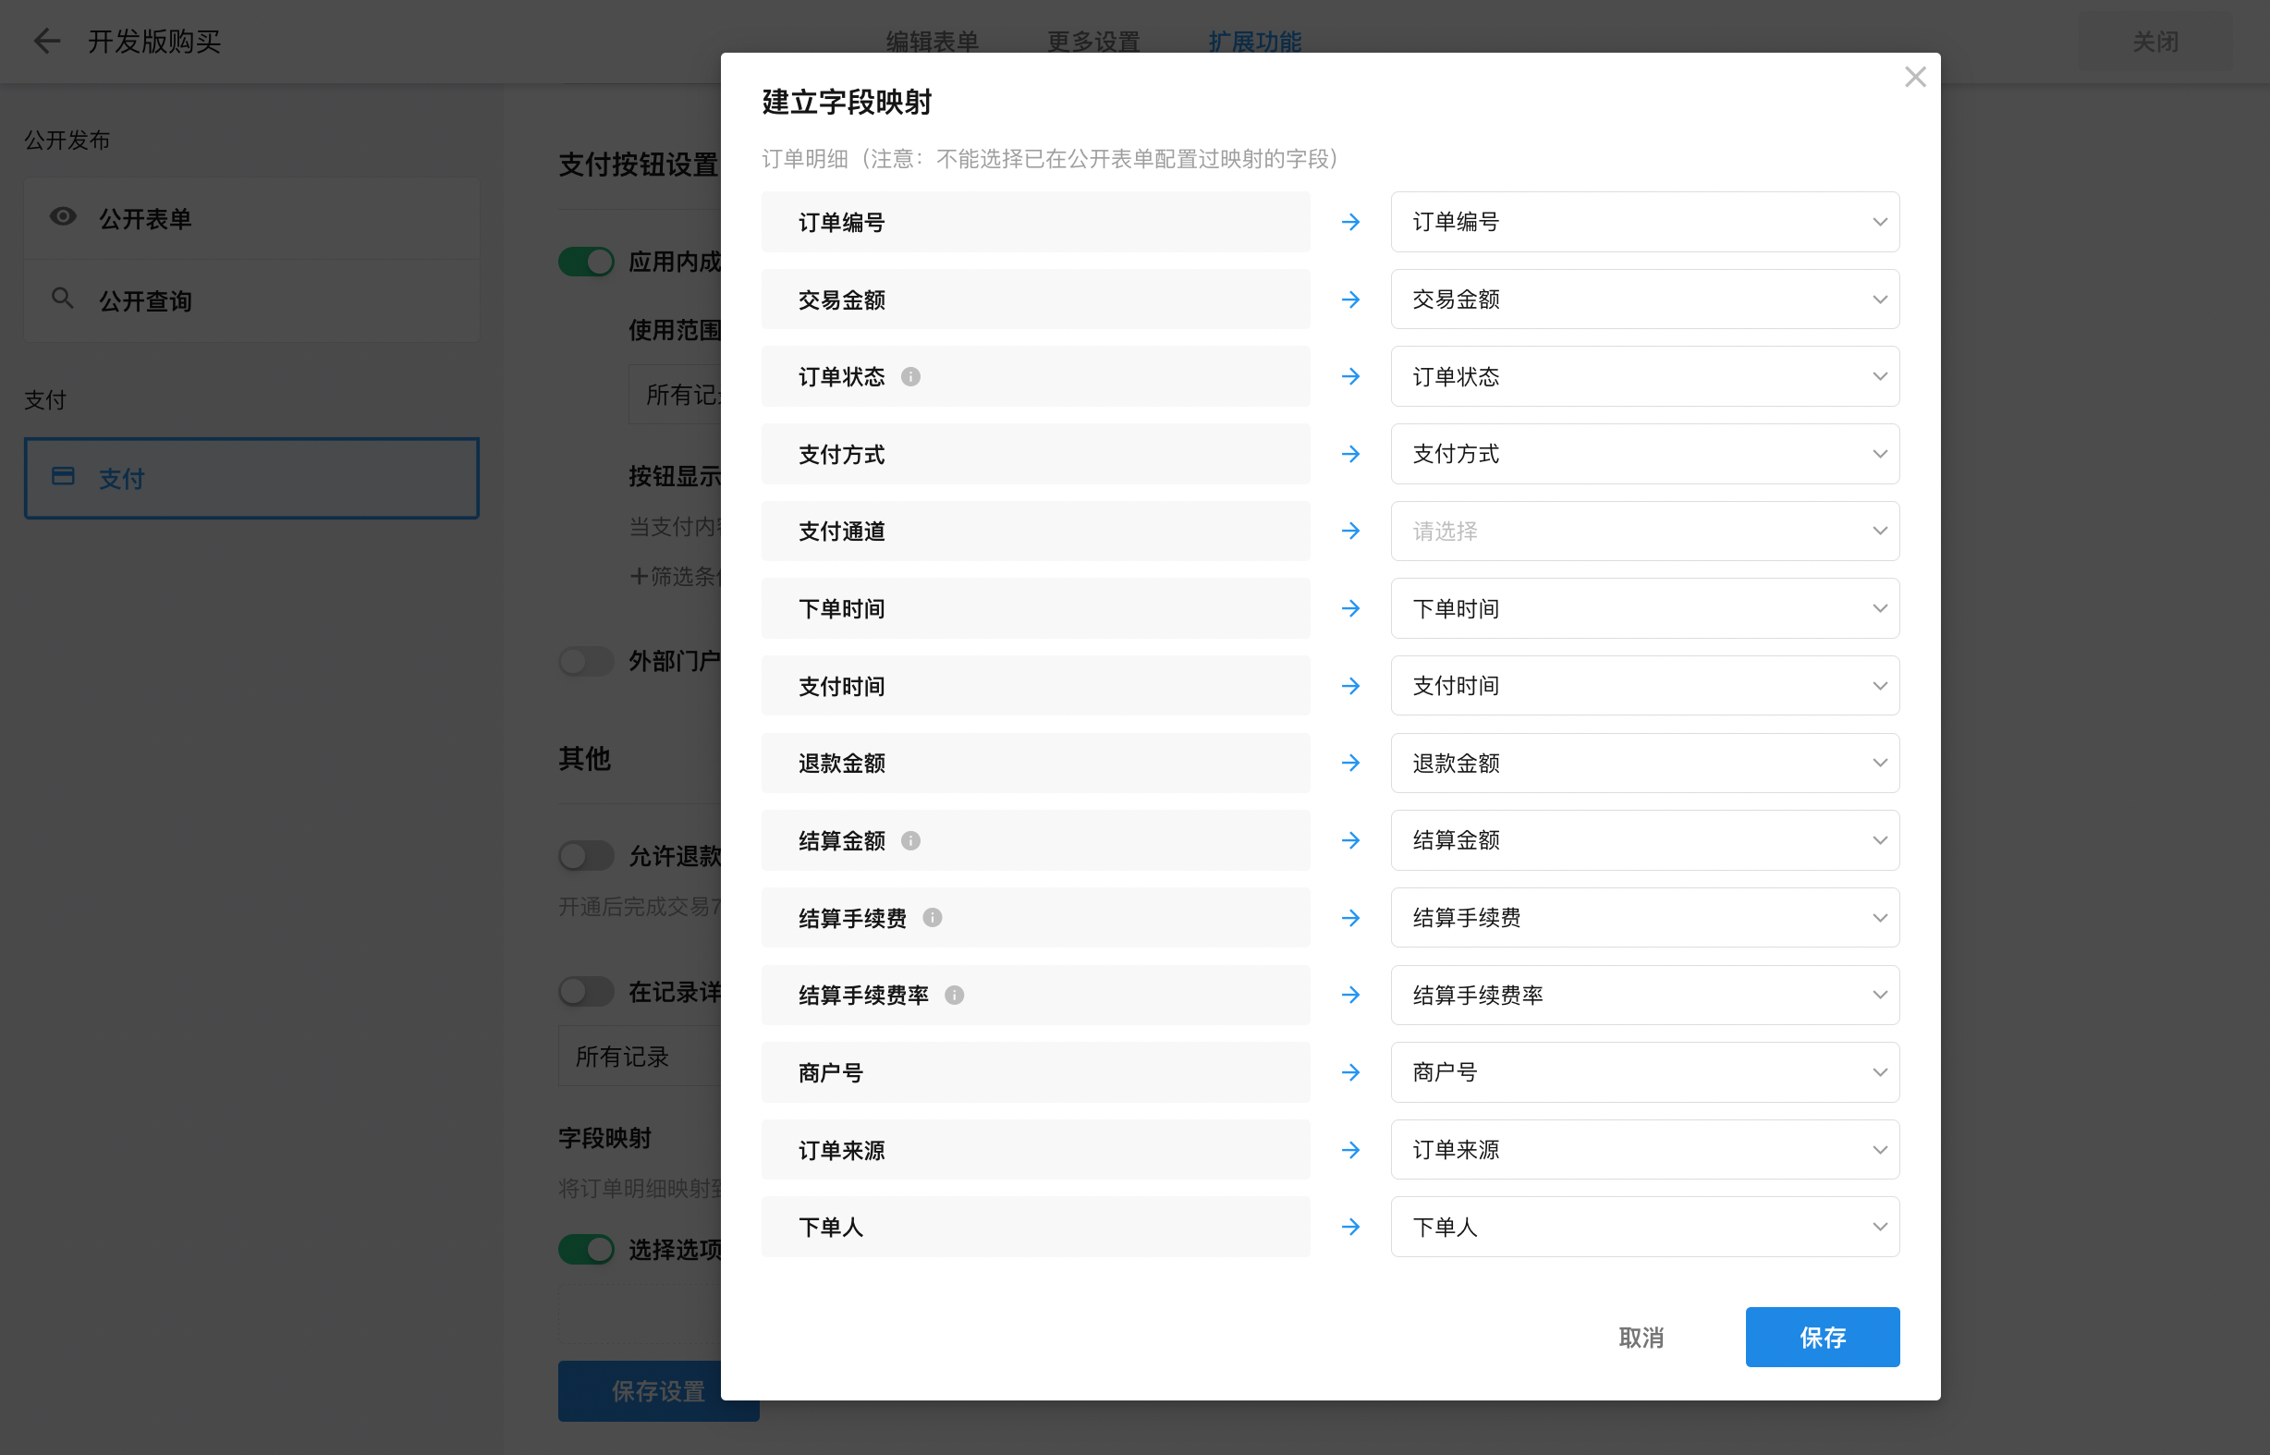The width and height of the screenshot is (2270, 1455).
Task: Click info icon next to 结算手续费
Action: (x=933, y=917)
